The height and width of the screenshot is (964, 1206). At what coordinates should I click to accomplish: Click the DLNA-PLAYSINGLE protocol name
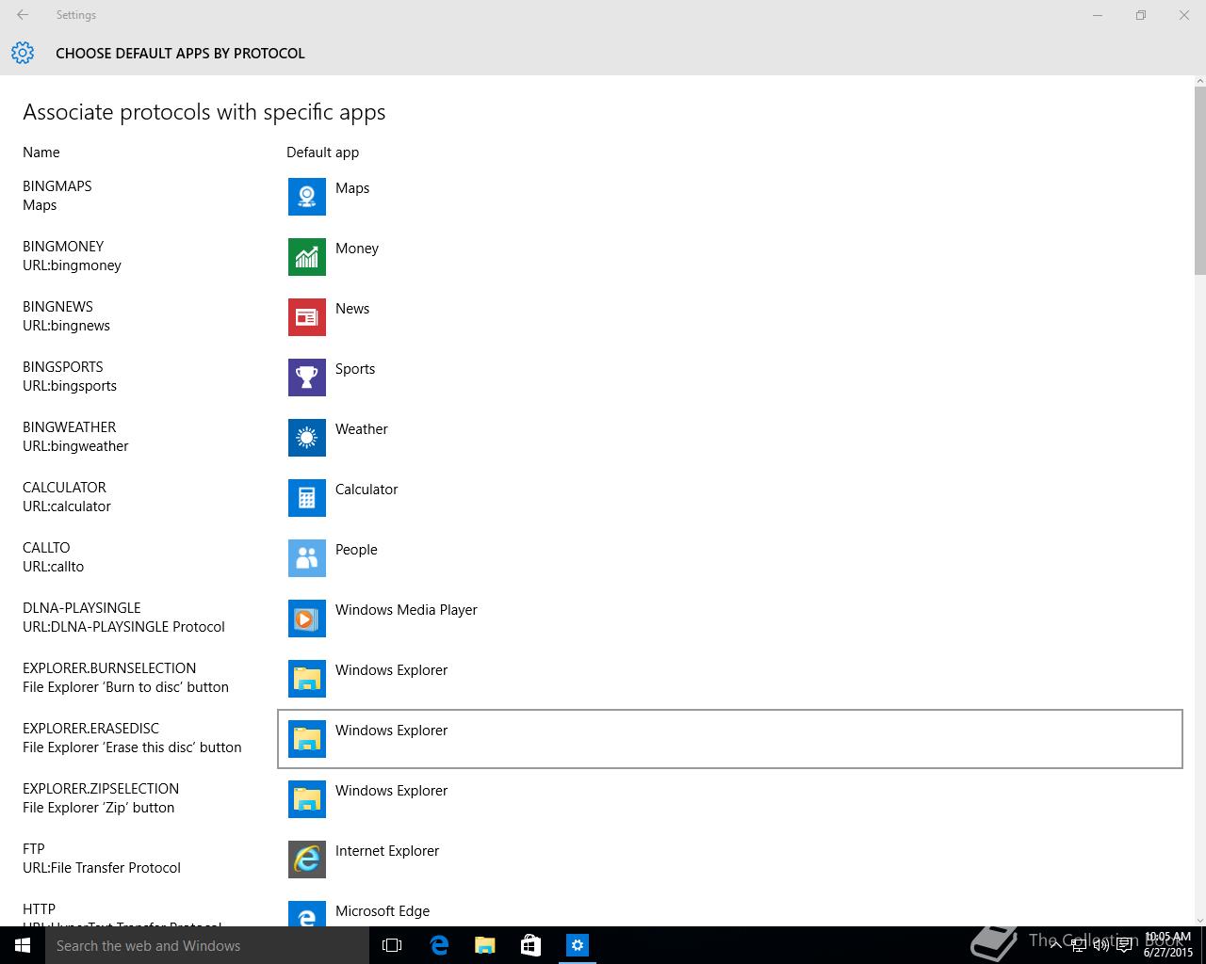click(82, 608)
